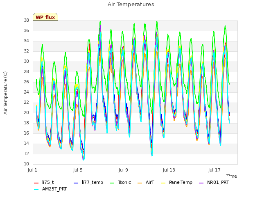Click the green Tsonic legend swatch

pos(112,183)
